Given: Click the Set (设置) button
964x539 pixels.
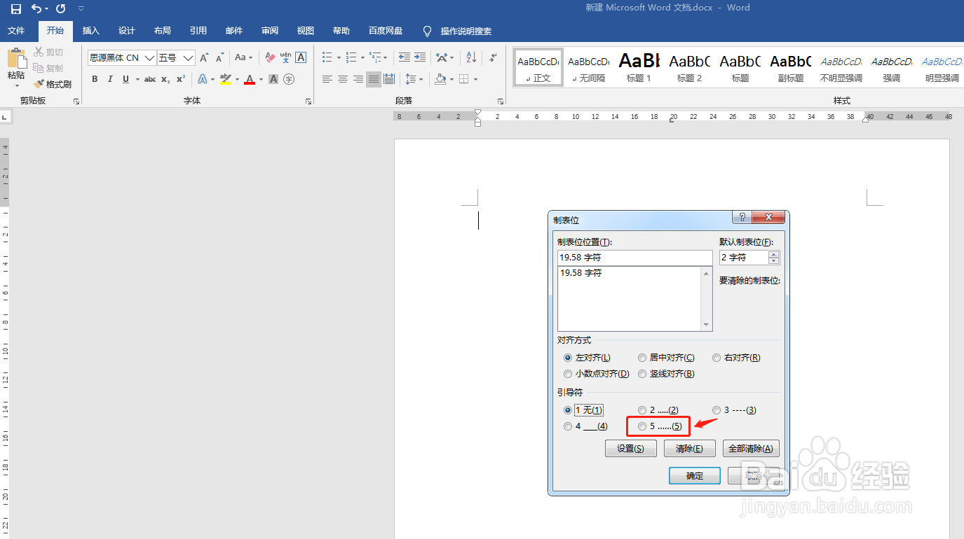Looking at the screenshot, I should pyautogui.click(x=631, y=449).
